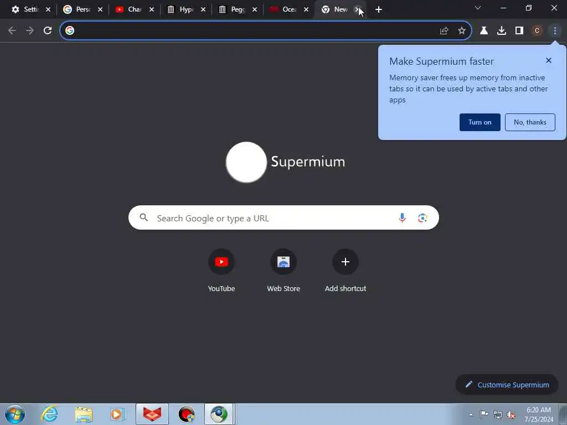The width and height of the screenshot is (567, 425).
Task: Start voice search with the microphone icon
Action: (x=402, y=217)
